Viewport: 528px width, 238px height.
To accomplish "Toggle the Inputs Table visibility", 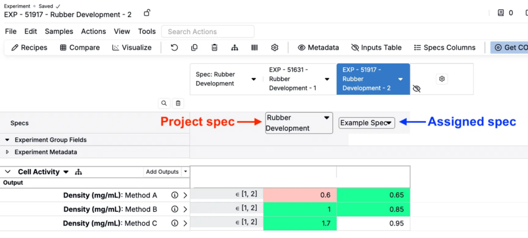I will [x=376, y=48].
